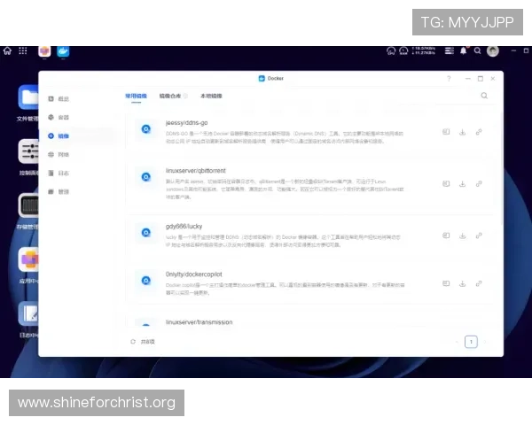Screen dimensions: 532x425
Task: Switch to App Center in top bar
Action: coord(44,51)
